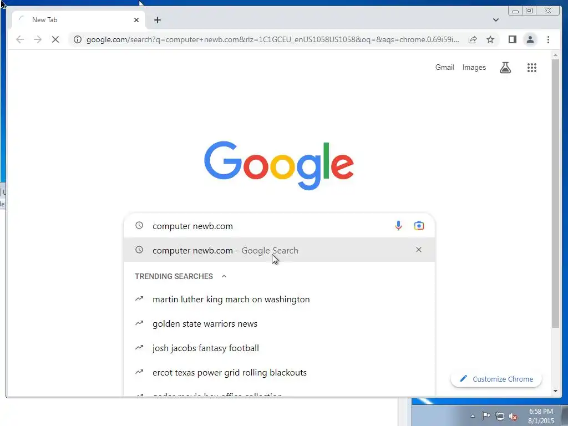Click the share page icon
The image size is (568, 426).
pos(473,39)
